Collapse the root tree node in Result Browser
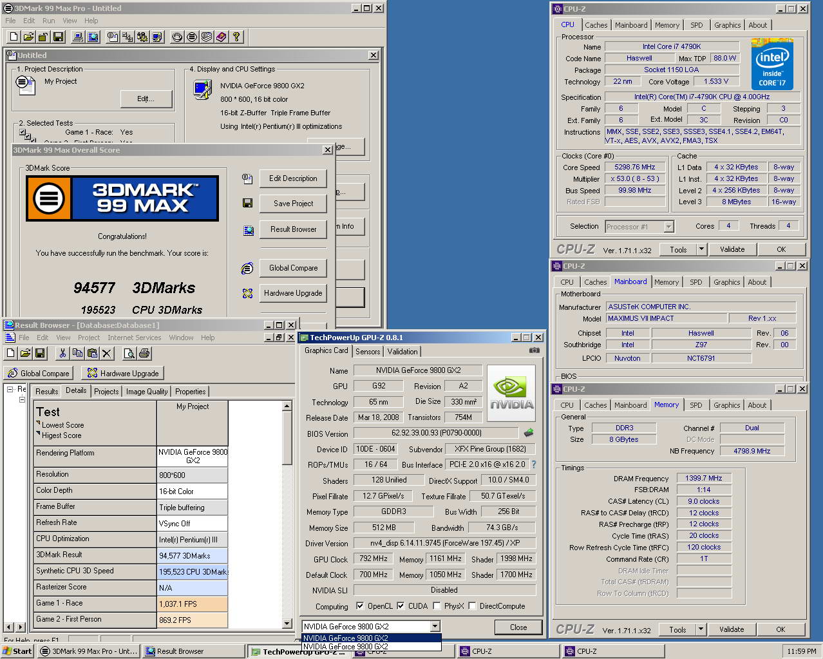 point(10,389)
